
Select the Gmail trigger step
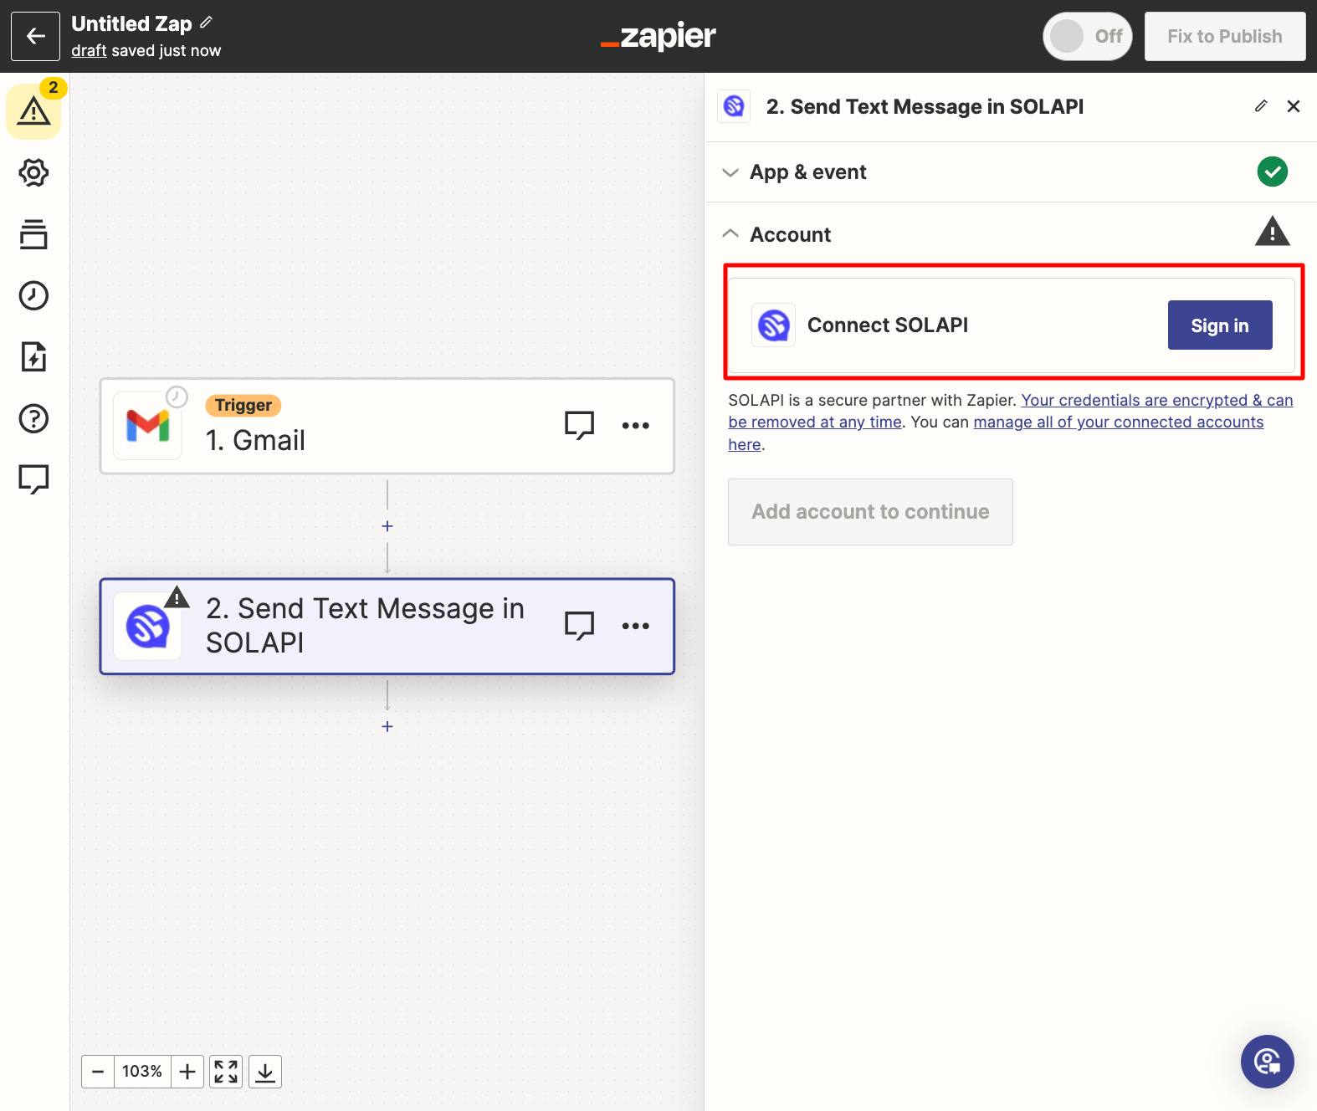point(387,426)
